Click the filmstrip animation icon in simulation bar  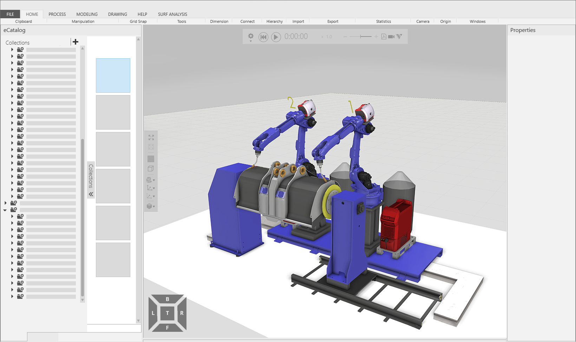pos(399,37)
